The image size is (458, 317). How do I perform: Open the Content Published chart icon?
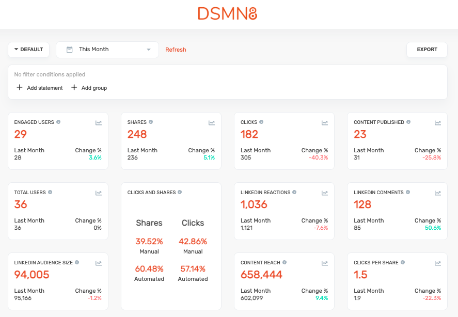(438, 123)
